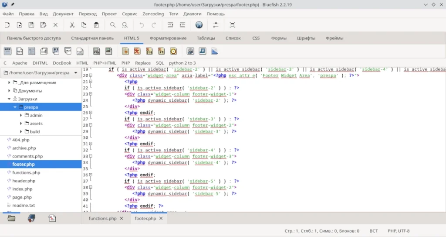Preview in browser with globe icon
The height and width of the screenshot is (237, 446).
tap(199, 25)
